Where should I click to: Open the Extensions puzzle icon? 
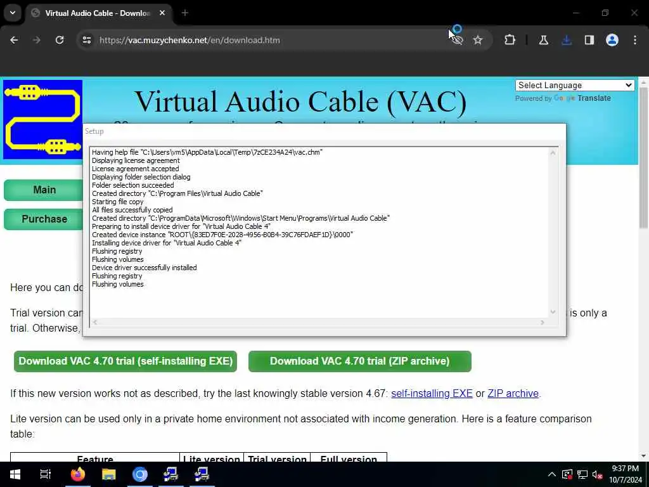pos(510,40)
